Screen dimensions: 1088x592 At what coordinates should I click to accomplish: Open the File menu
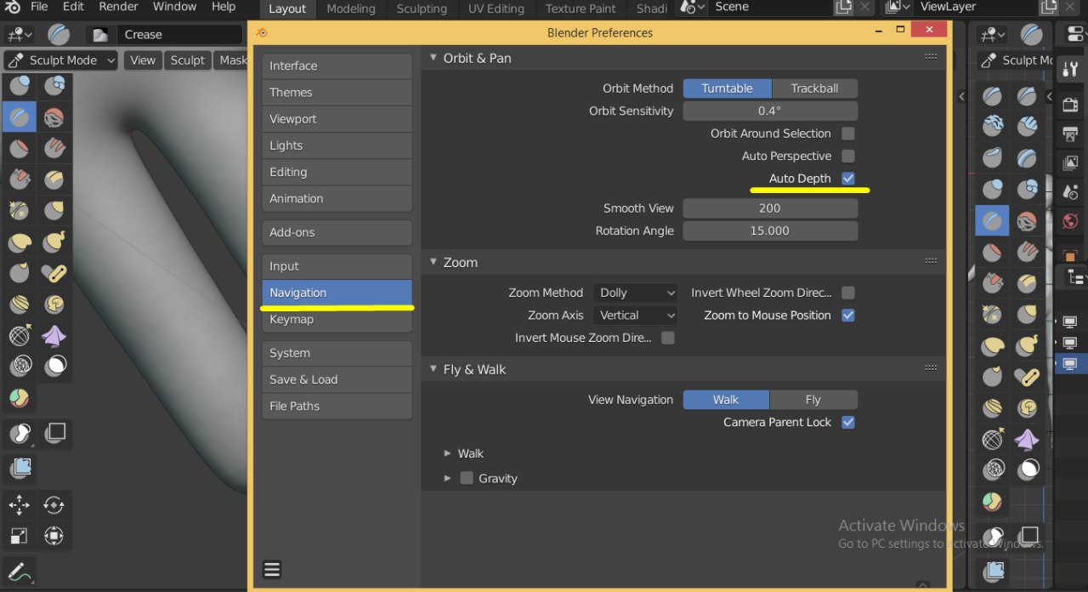[39, 7]
